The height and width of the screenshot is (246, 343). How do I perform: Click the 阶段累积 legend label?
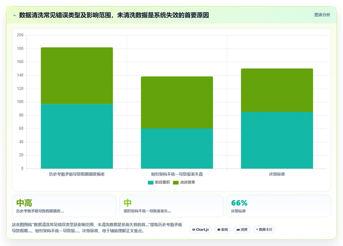tap(163, 182)
